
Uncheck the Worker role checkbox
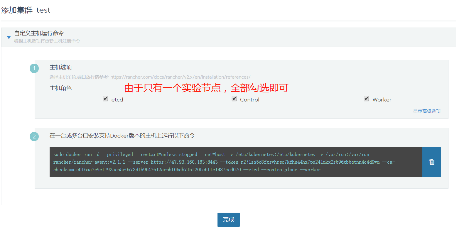coord(366,99)
